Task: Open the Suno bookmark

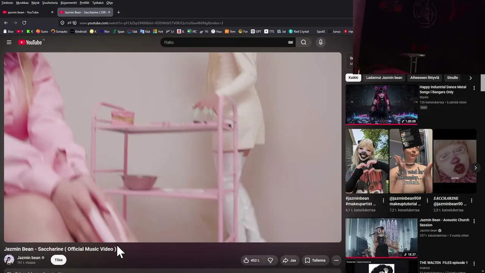Action: (42, 31)
